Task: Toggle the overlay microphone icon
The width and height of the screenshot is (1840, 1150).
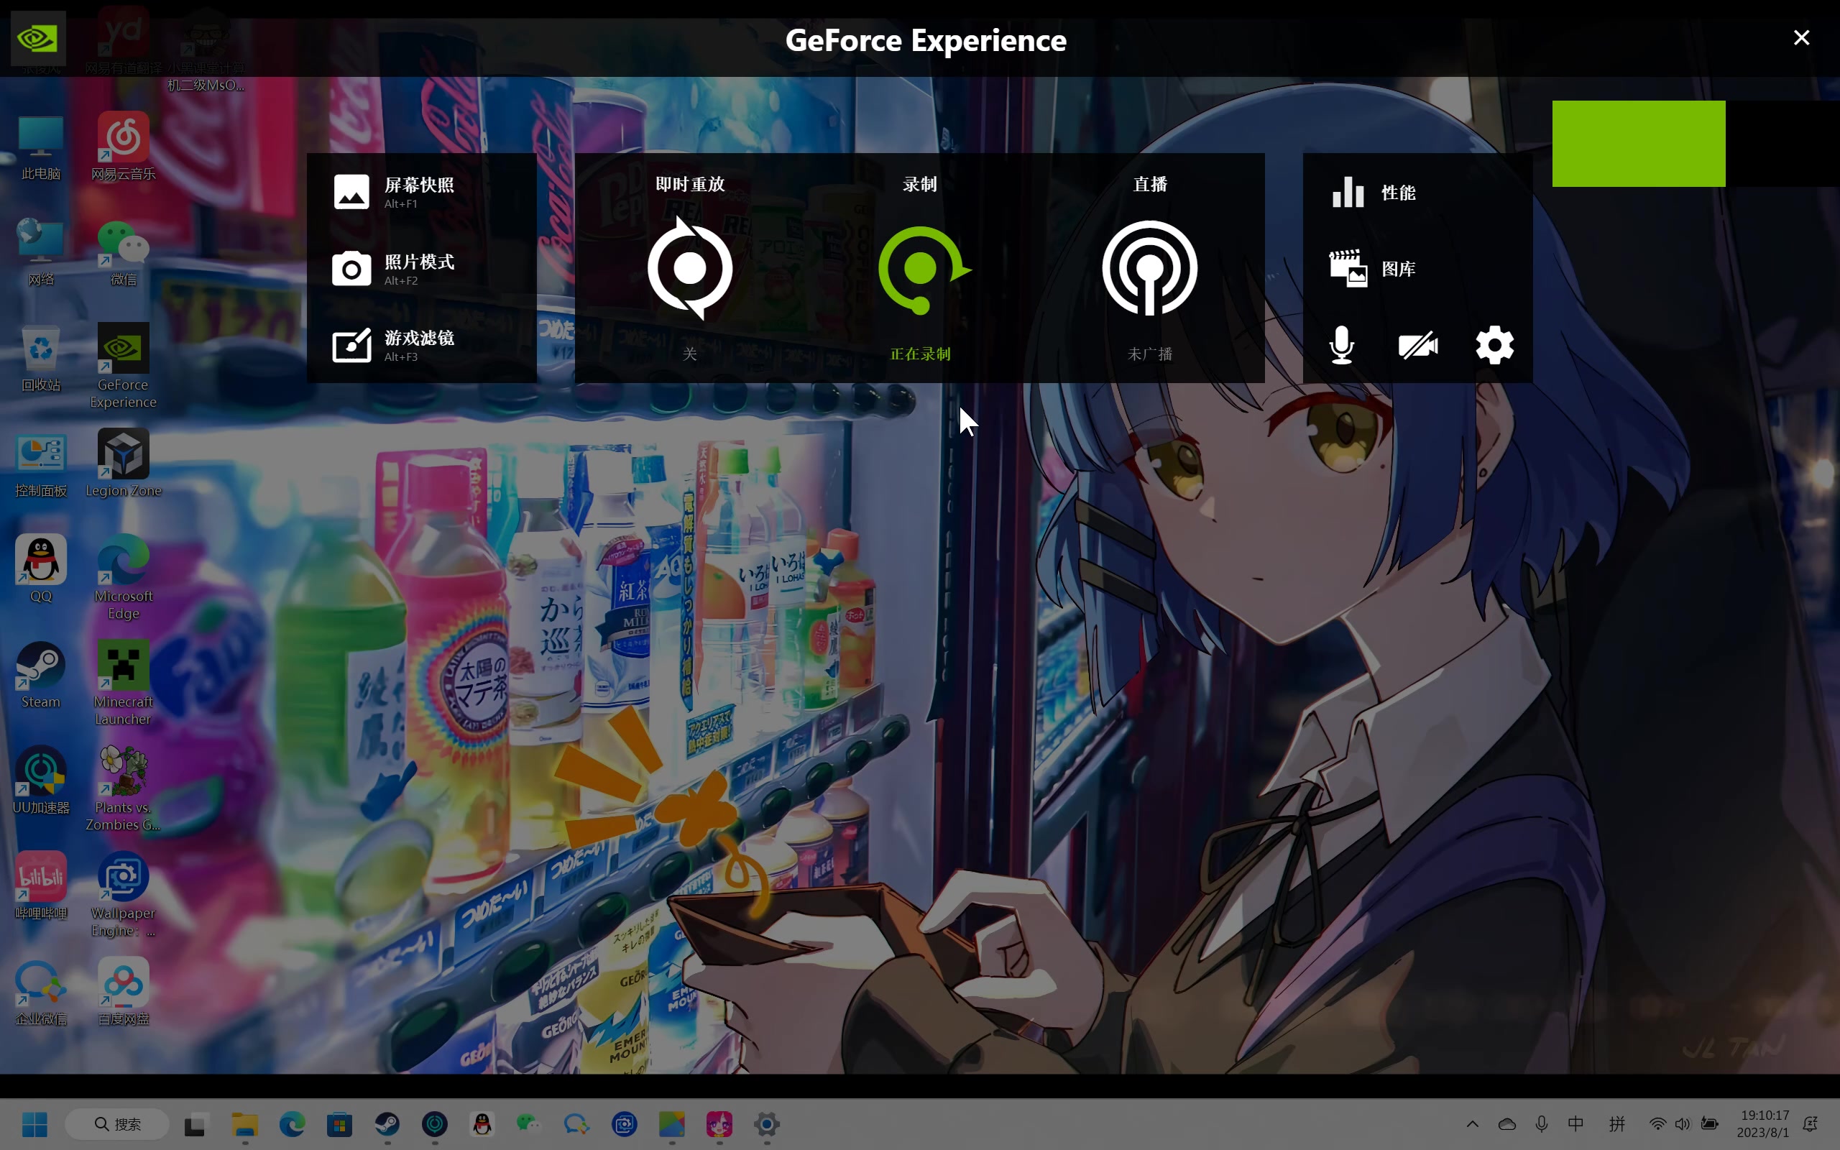Action: pos(1342,345)
